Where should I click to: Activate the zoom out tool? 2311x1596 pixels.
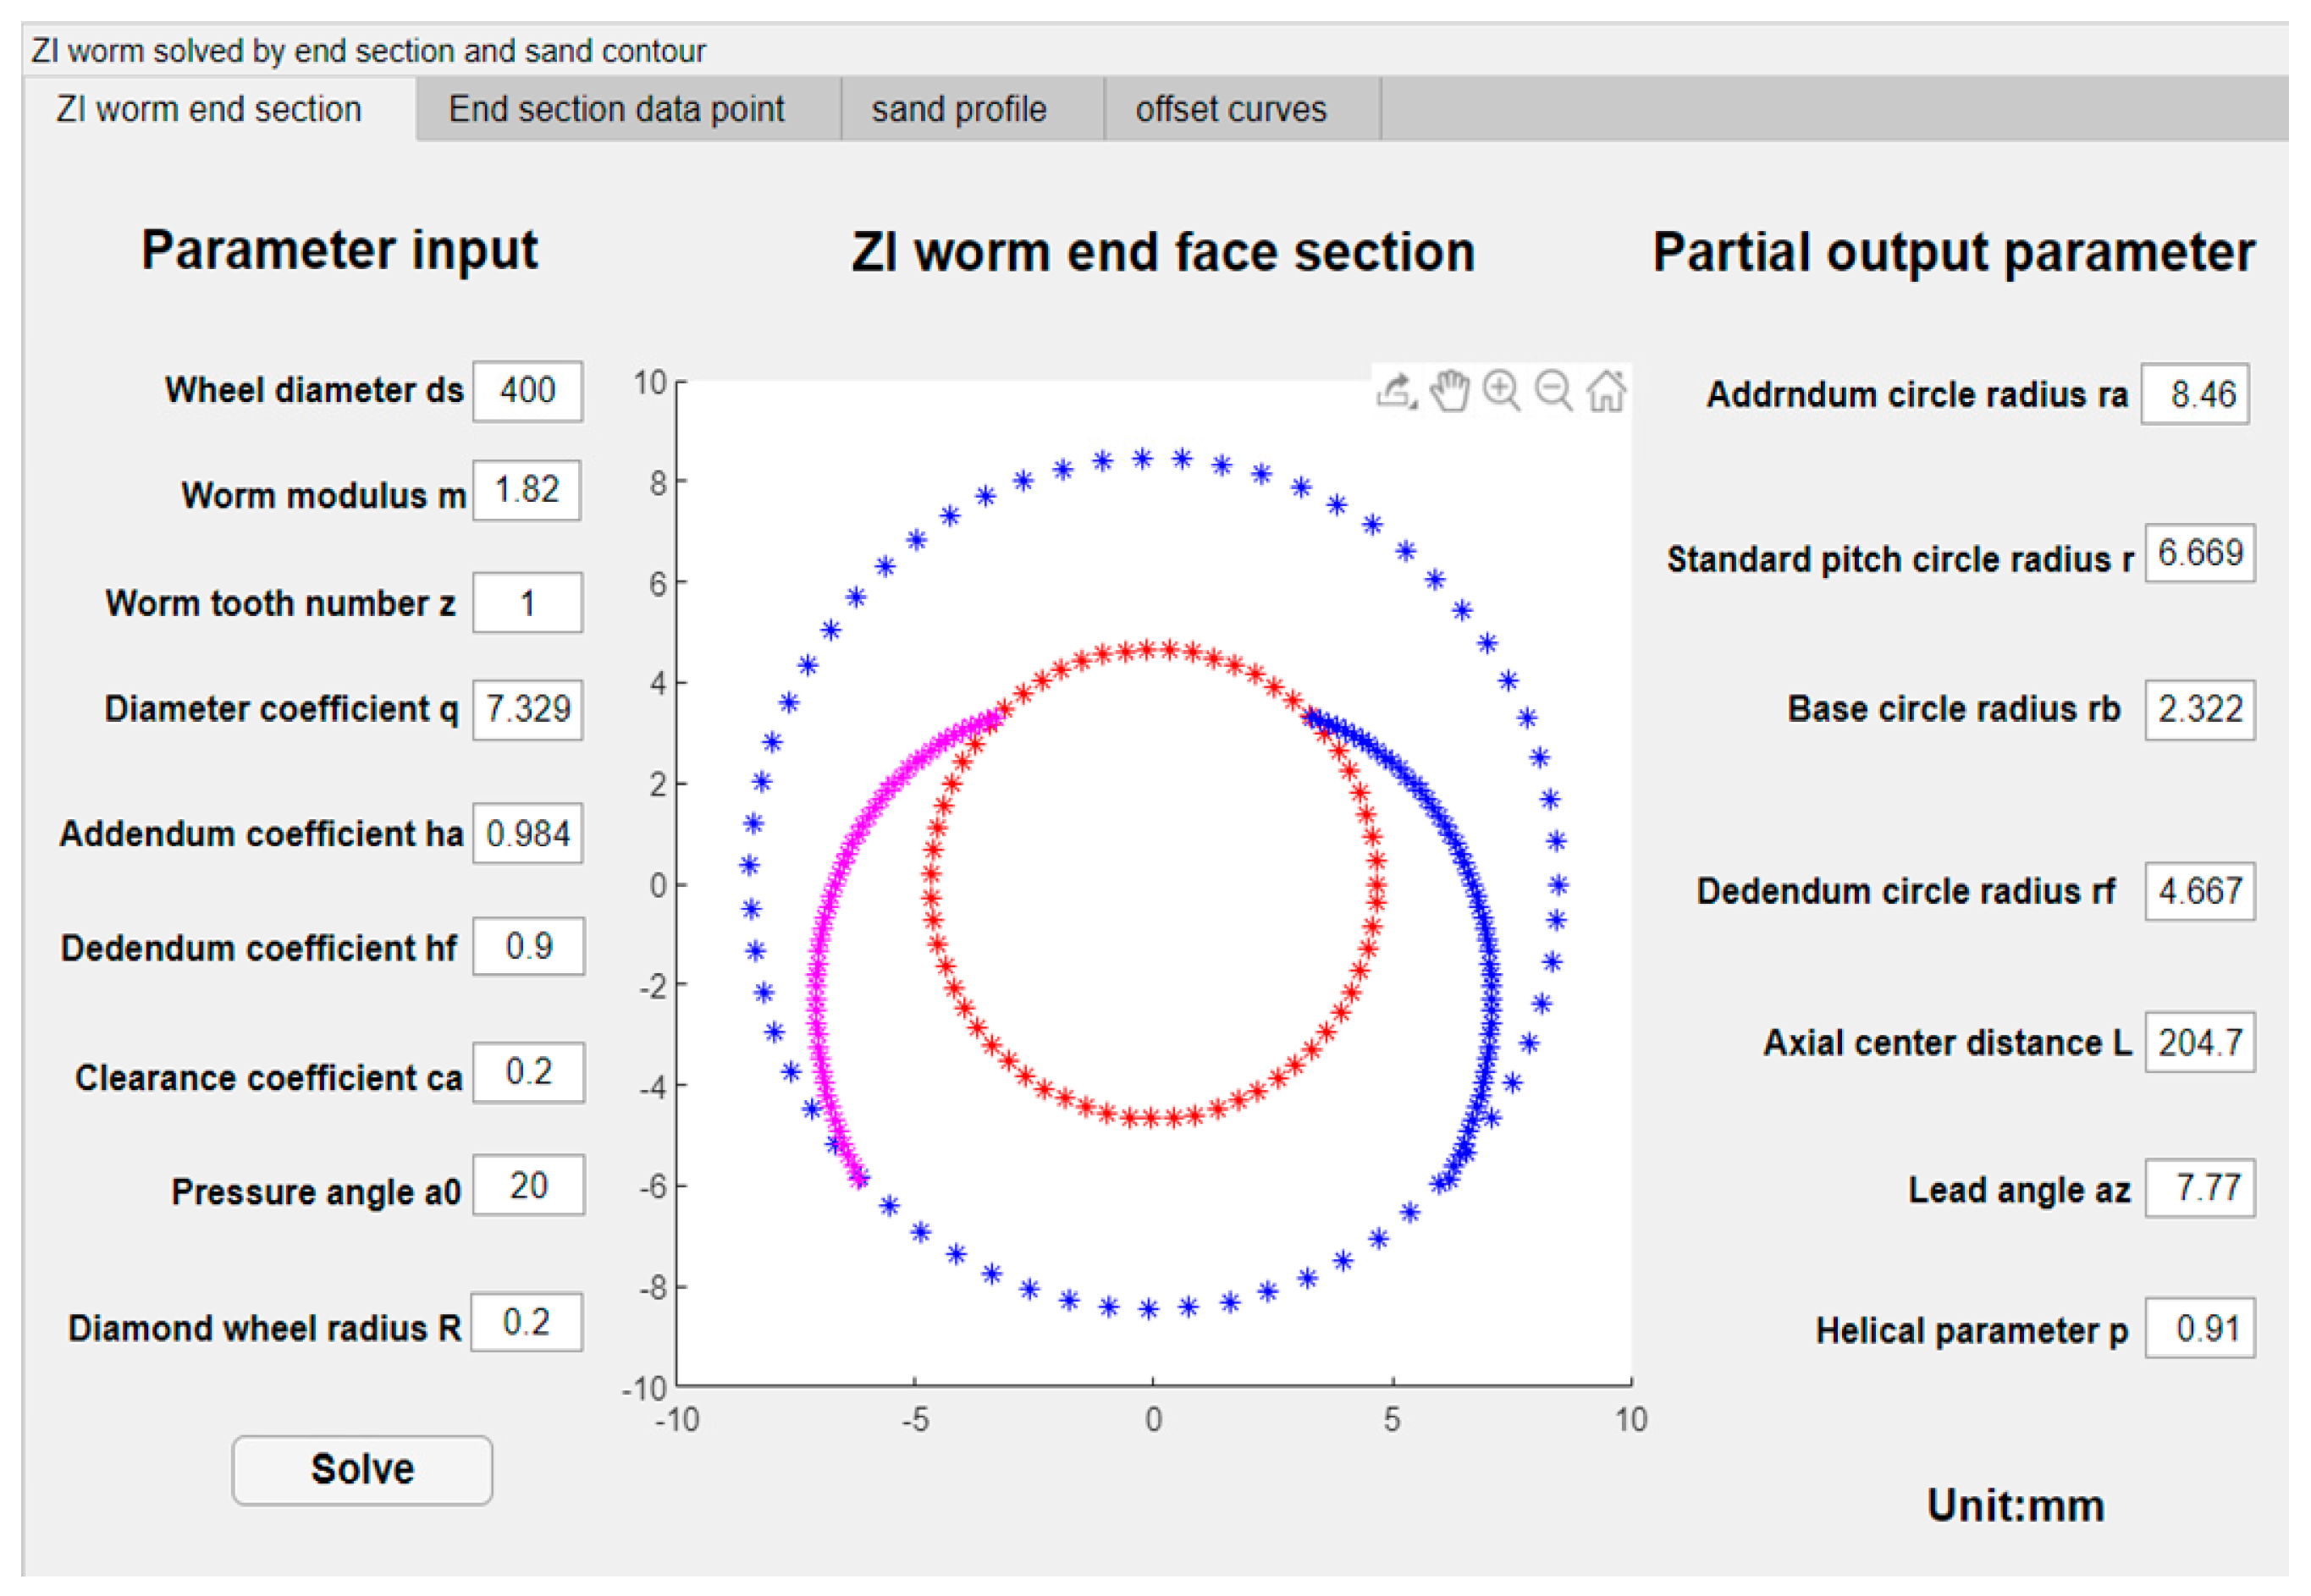(1553, 391)
